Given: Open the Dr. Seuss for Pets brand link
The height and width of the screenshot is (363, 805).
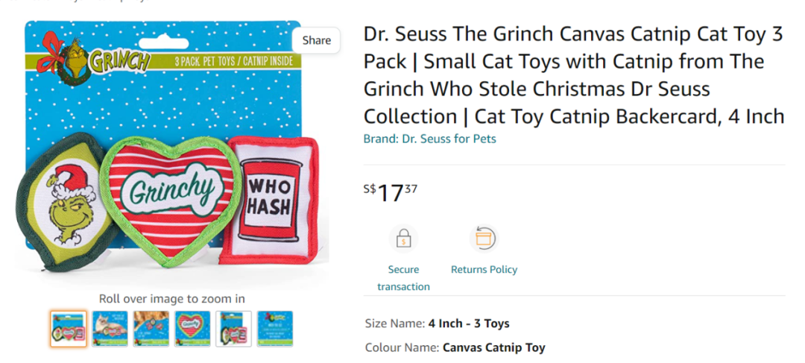Looking at the screenshot, I should click(429, 139).
